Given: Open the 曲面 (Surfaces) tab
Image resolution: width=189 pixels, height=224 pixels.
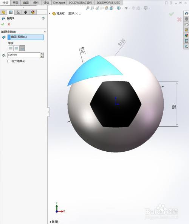Looking at the screenshot, I should click(x=26, y=3).
